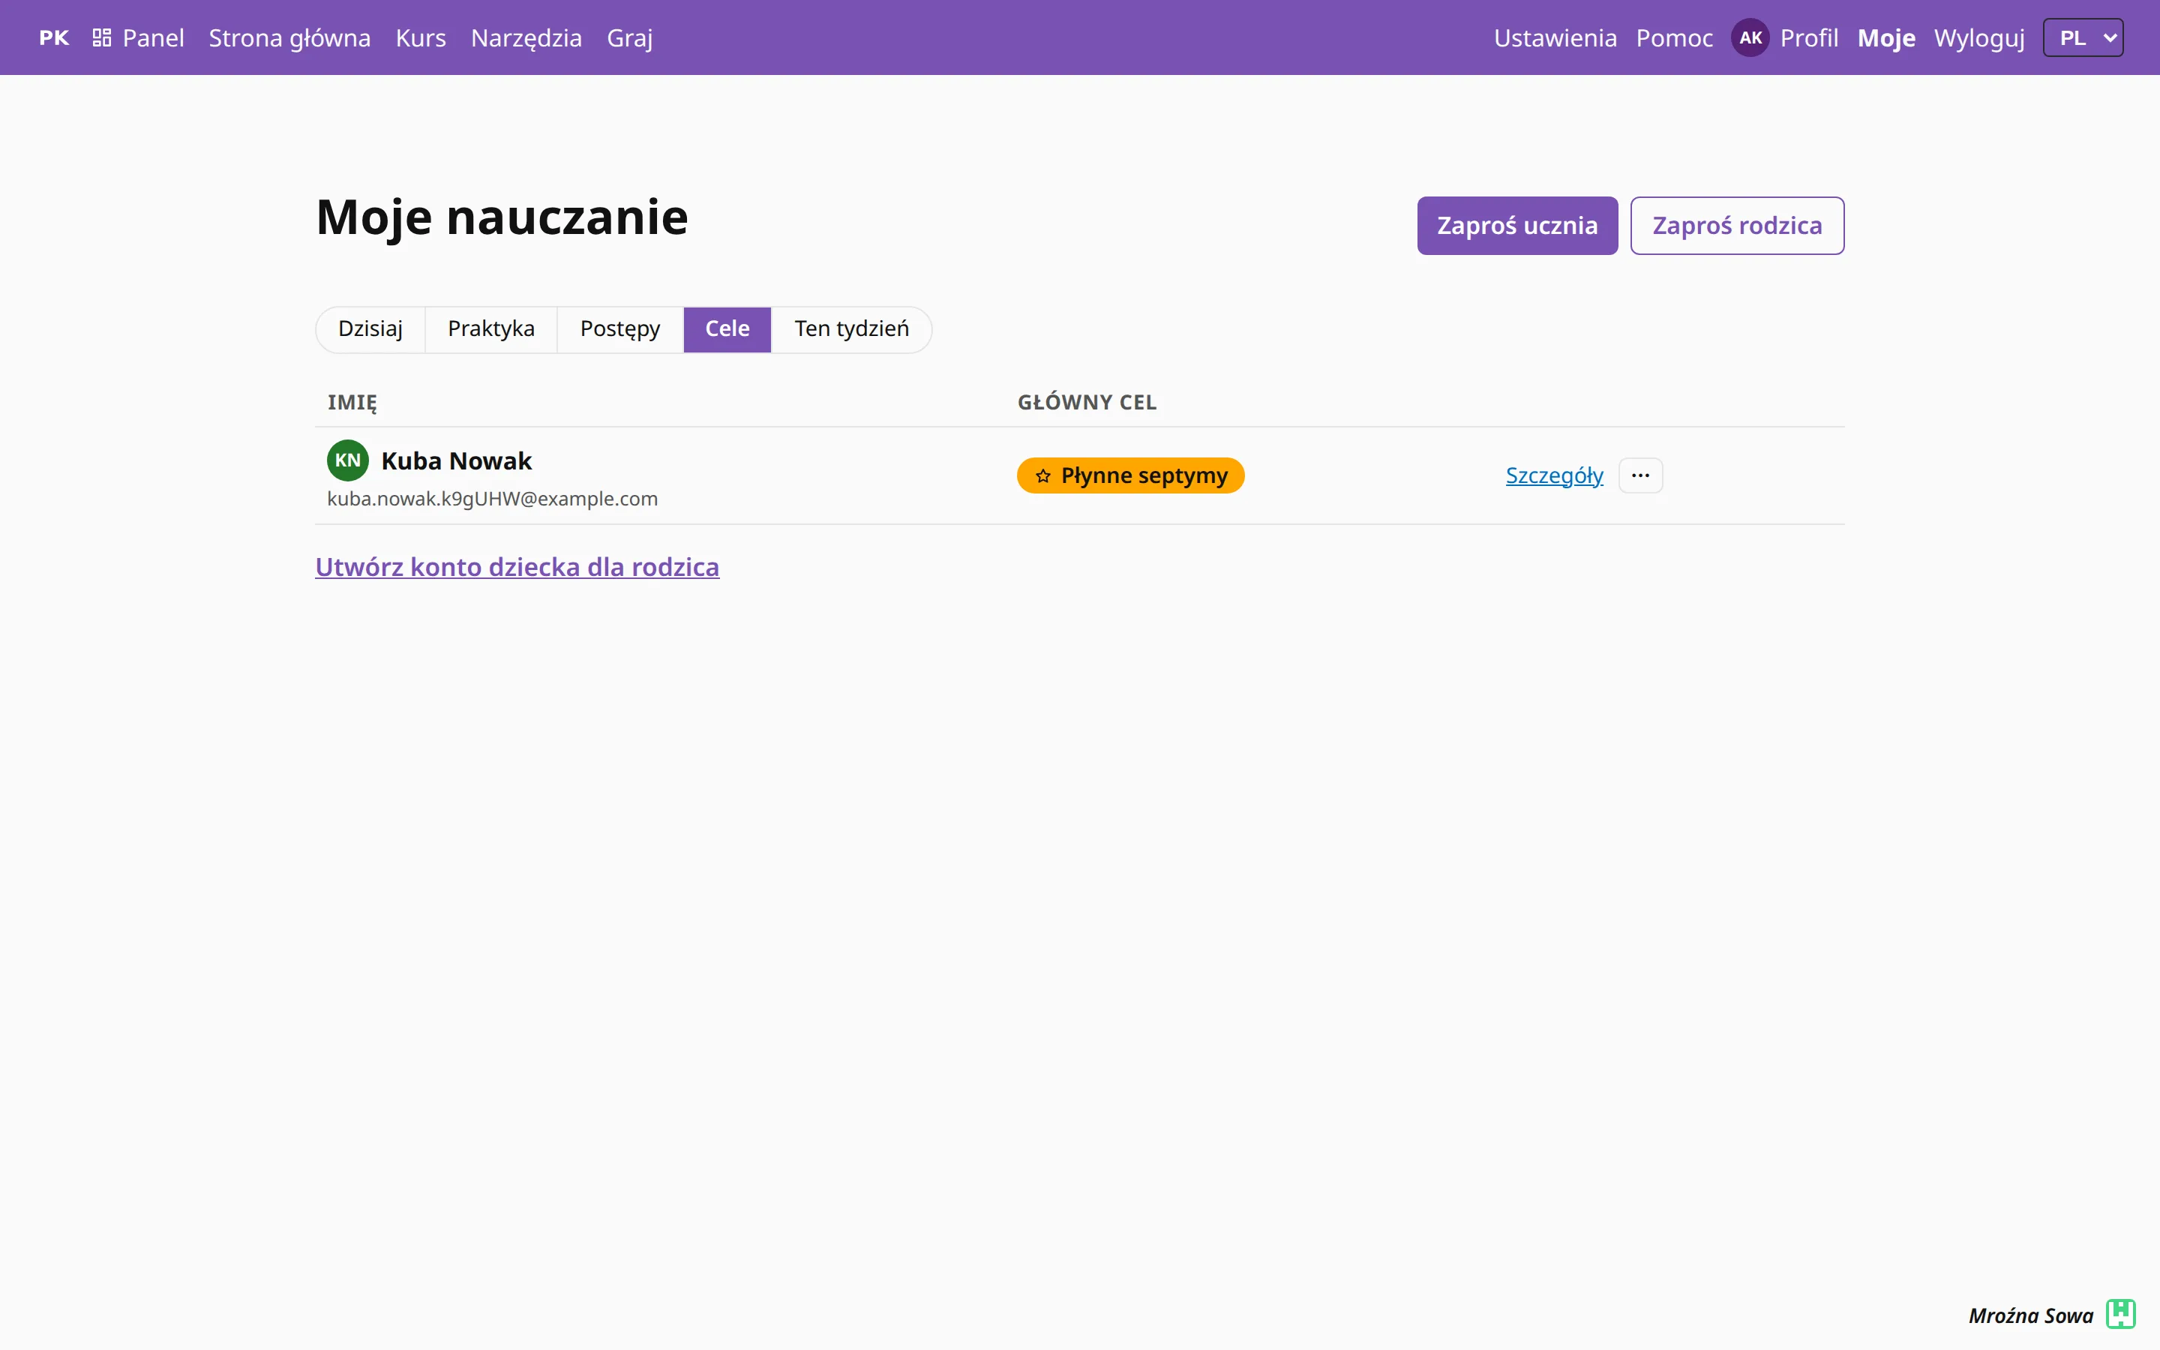Open Ustawienia

[x=1555, y=37]
